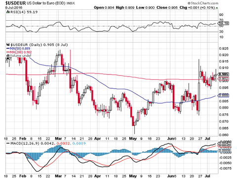Click the 0.860 price axis label
The image size is (237, 179).
click(x=224, y=135)
